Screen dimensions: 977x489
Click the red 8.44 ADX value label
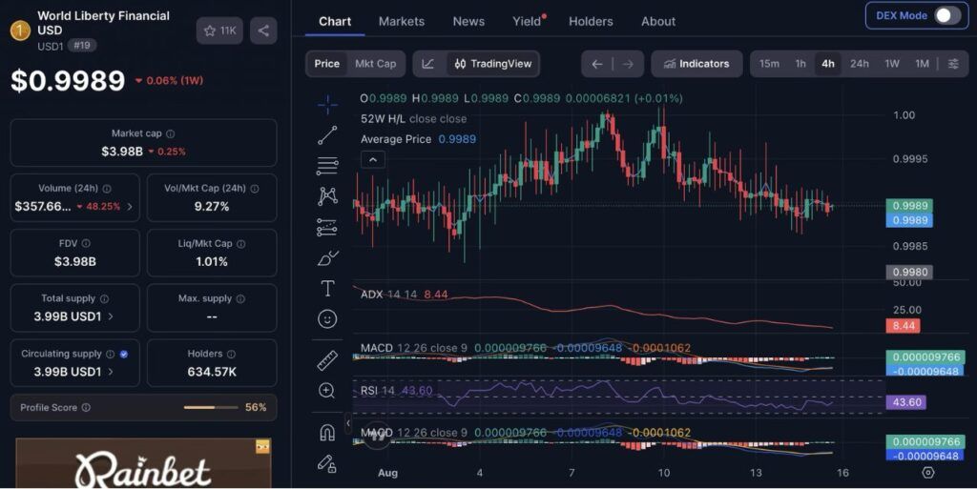tap(904, 325)
